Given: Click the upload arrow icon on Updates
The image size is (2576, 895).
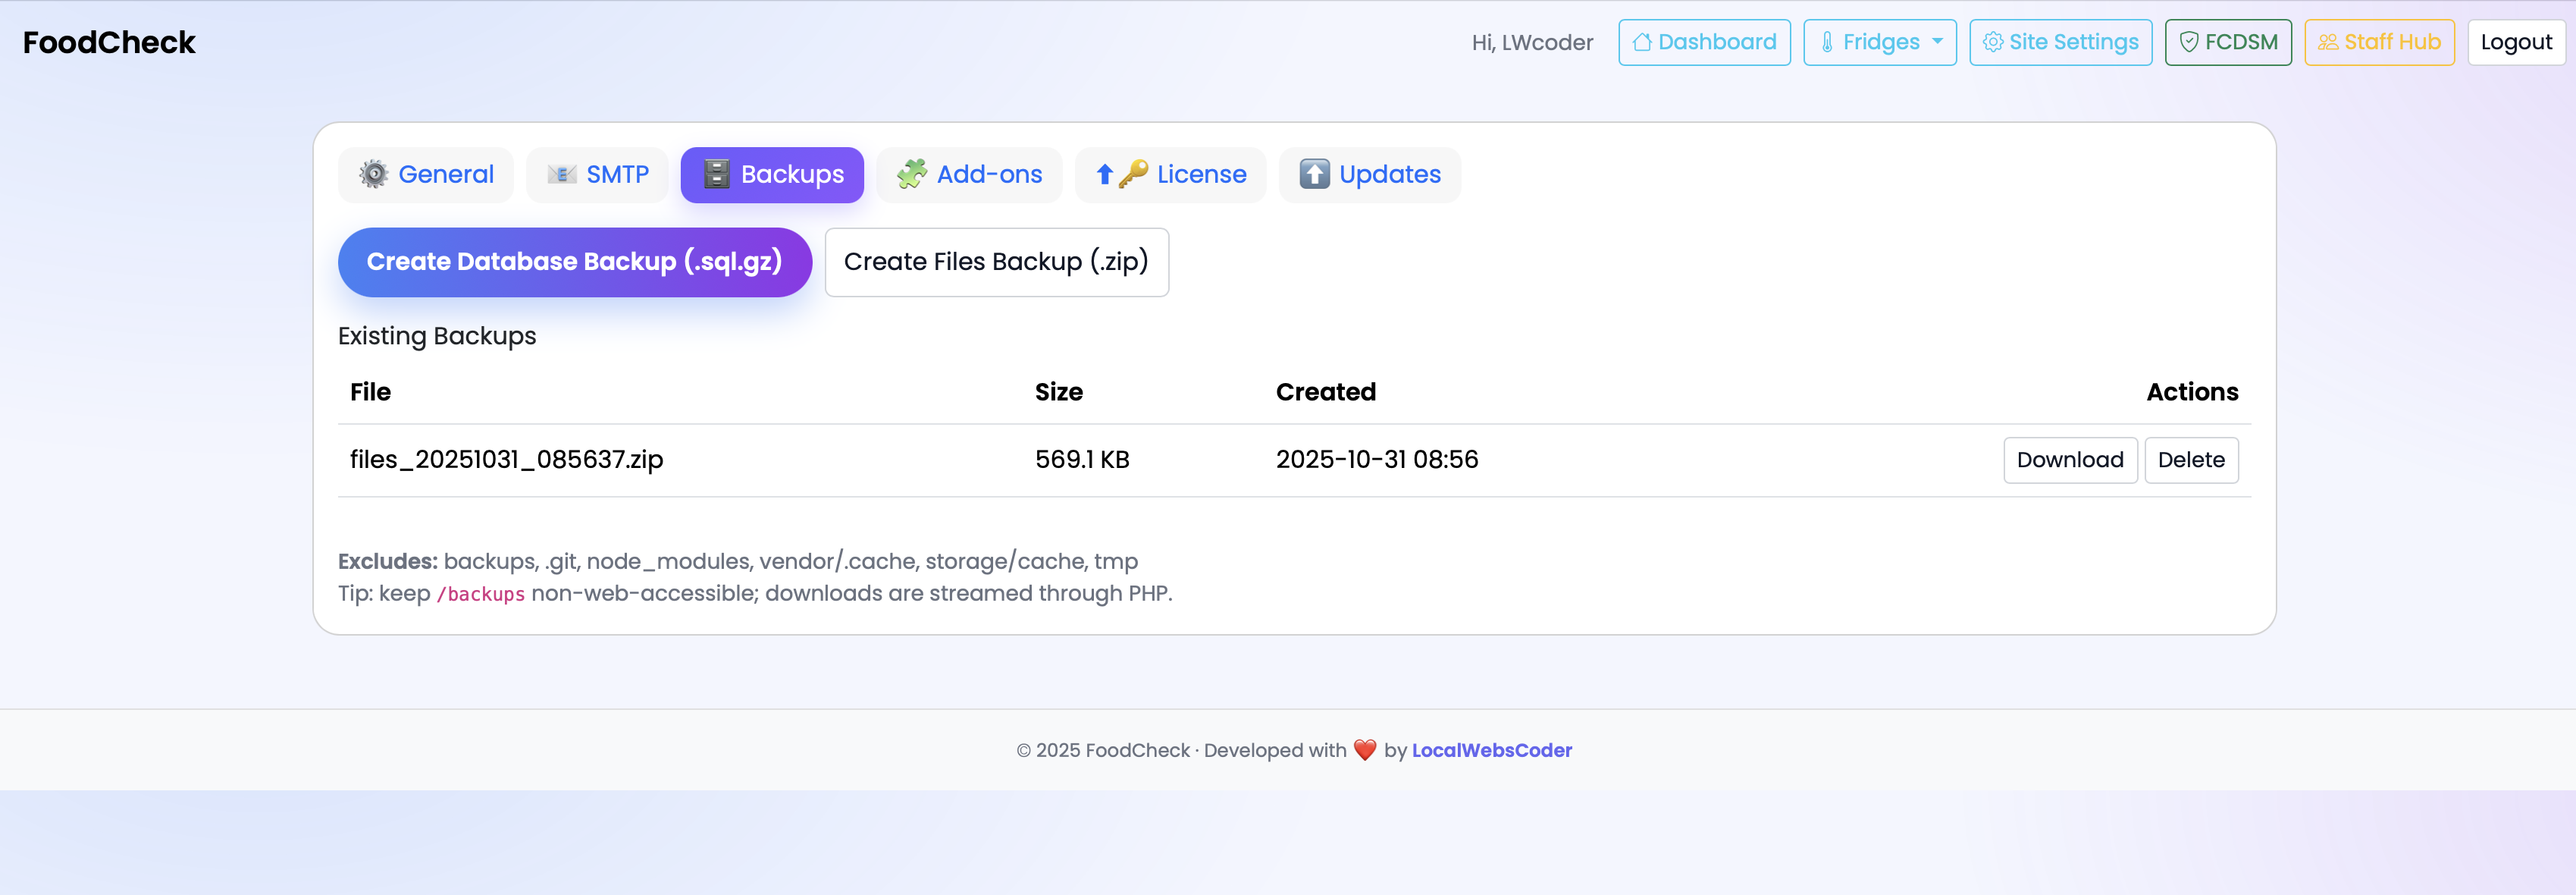Looking at the screenshot, I should coord(1315,174).
